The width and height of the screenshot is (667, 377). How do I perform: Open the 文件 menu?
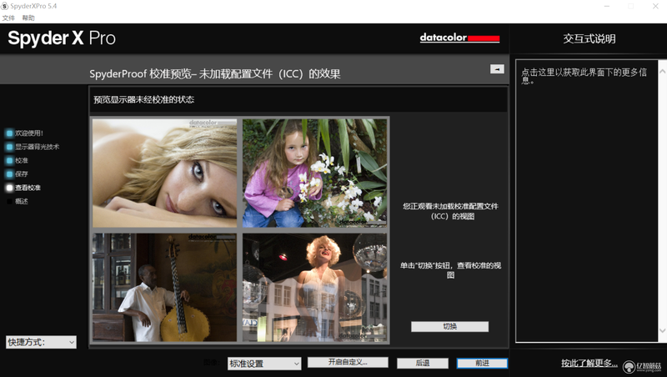pyautogui.click(x=8, y=18)
